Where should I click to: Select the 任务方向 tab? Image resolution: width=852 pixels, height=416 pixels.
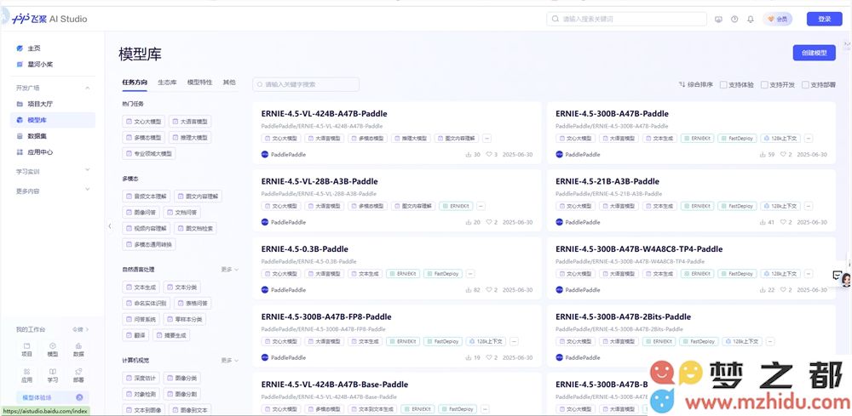pyautogui.click(x=135, y=83)
